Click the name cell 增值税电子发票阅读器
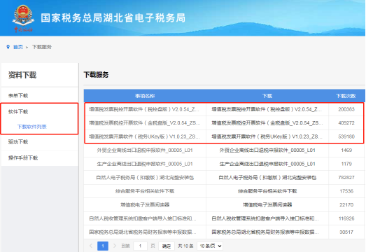The width and height of the screenshot is (366, 252). 145,205
